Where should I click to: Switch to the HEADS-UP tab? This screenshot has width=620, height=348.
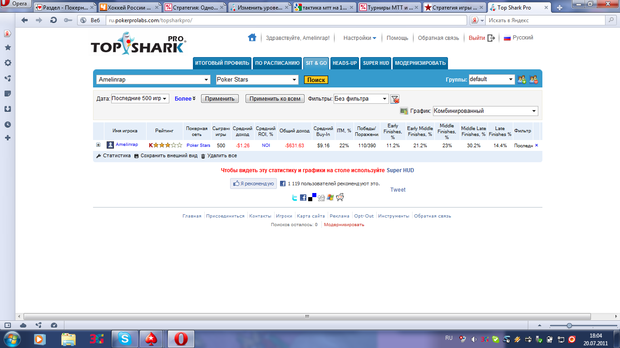345,63
